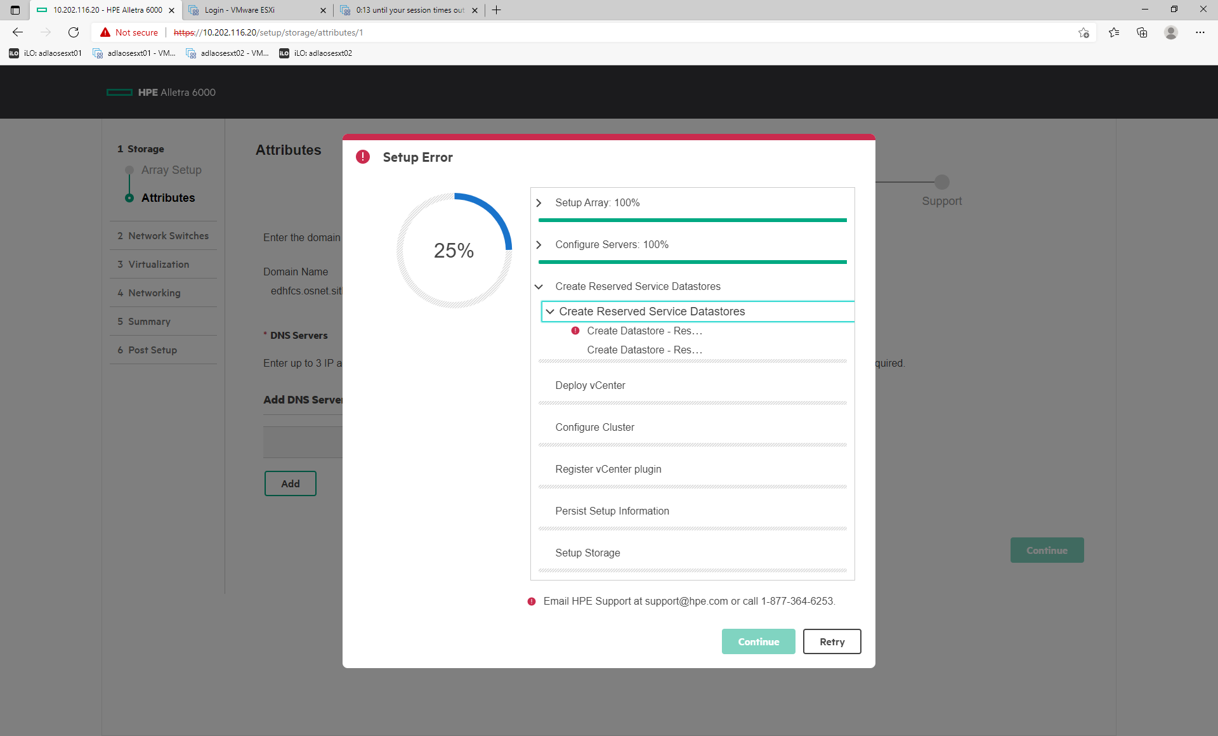Screen dimensions: 1218x736
Task: Click the red error icon on Create Datastore
Action: (x=575, y=331)
